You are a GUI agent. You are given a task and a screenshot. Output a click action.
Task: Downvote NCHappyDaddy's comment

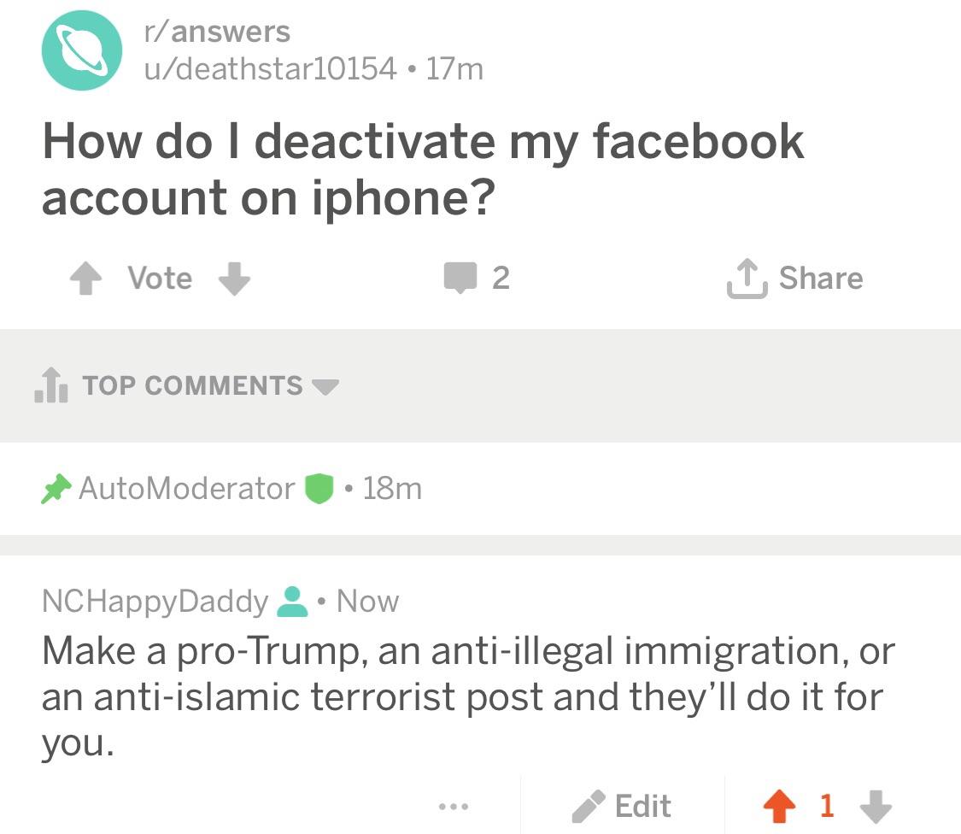(x=873, y=806)
